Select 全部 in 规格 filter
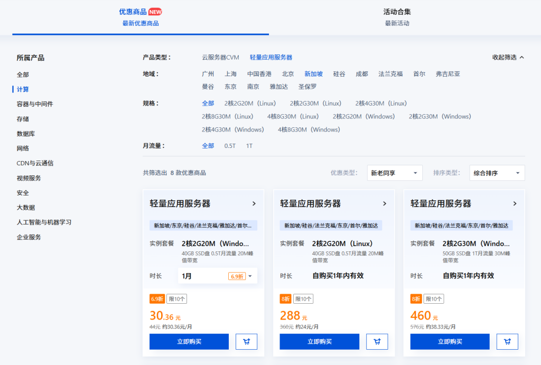The height and width of the screenshot is (365, 541). (208, 103)
